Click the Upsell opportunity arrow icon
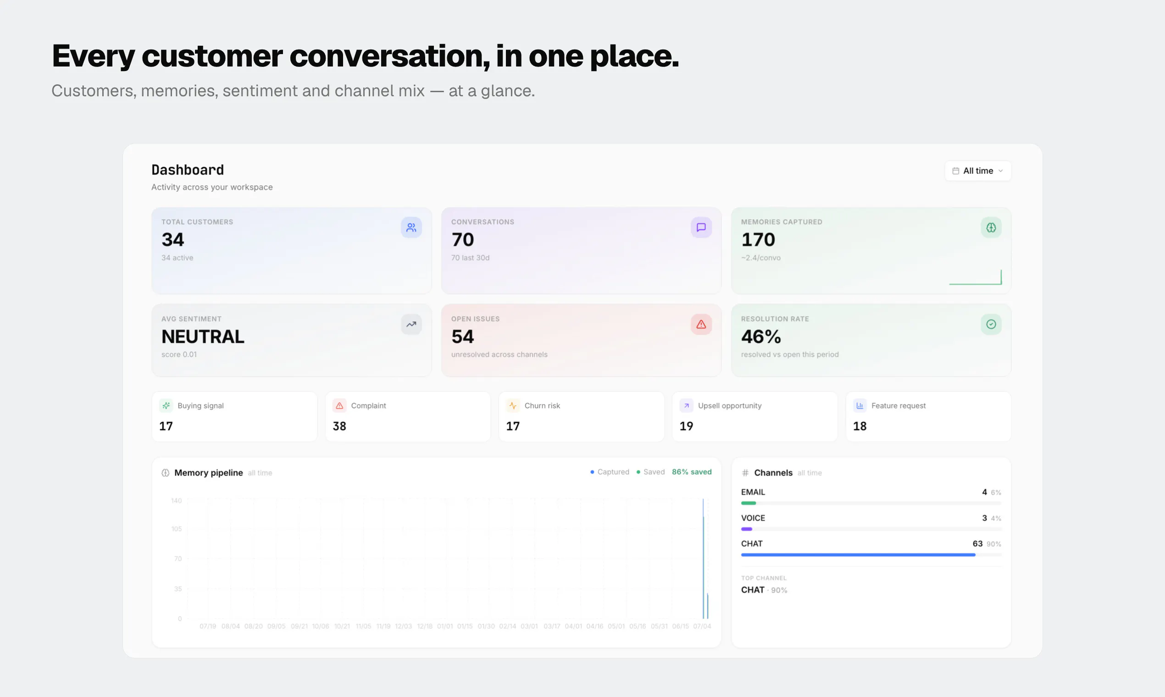Image resolution: width=1165 pixels, height=697 pixels. point(686,405)
